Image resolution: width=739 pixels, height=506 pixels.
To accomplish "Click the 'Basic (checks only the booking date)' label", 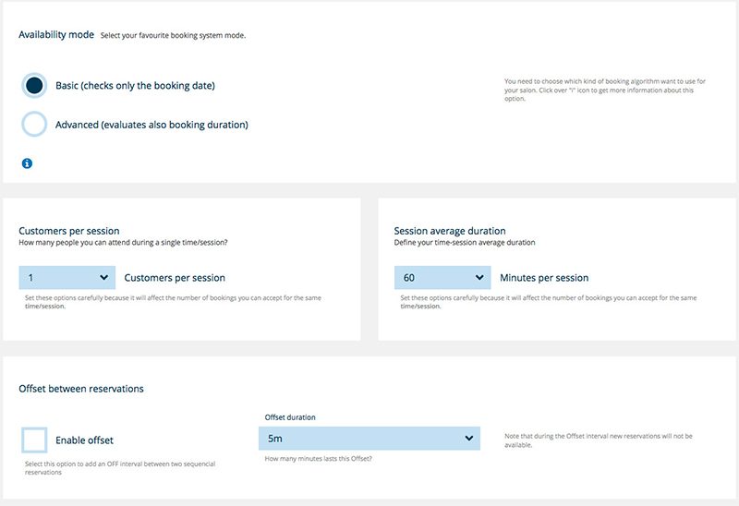I will click(x=135, y=86).
